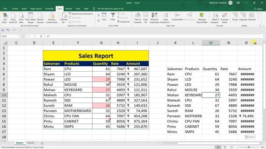
Task: Switch to Normal view
Action: 218,147
